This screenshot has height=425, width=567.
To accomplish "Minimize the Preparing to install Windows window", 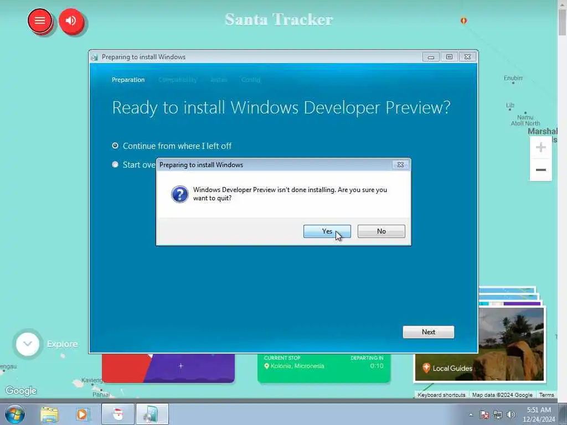I will [x=431, y=57].
